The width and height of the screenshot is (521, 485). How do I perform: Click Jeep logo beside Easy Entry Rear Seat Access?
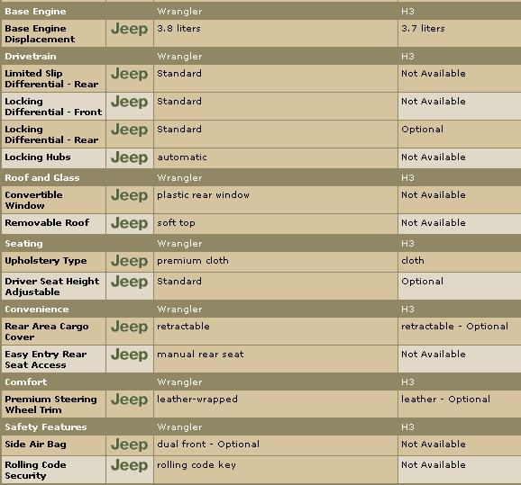pyautogui.click(x=129, y=355)
